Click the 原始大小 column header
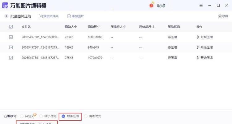The image size is (232, 124). [71, 27]
